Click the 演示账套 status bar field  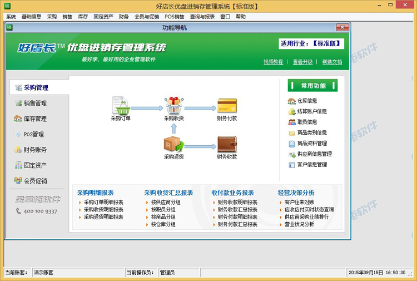(x=78, y=273)
